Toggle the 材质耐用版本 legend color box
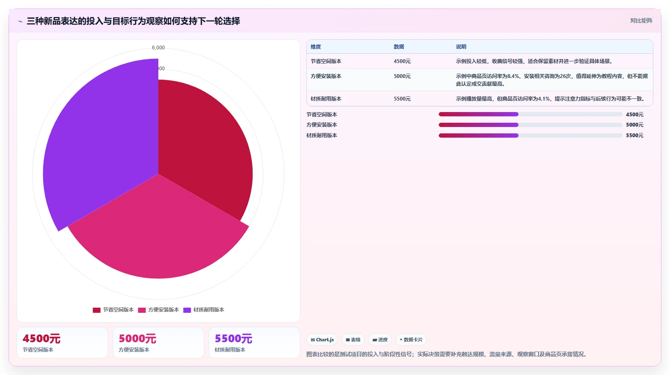The width and height of the screenshot is (670, 375). pos(187,310)
